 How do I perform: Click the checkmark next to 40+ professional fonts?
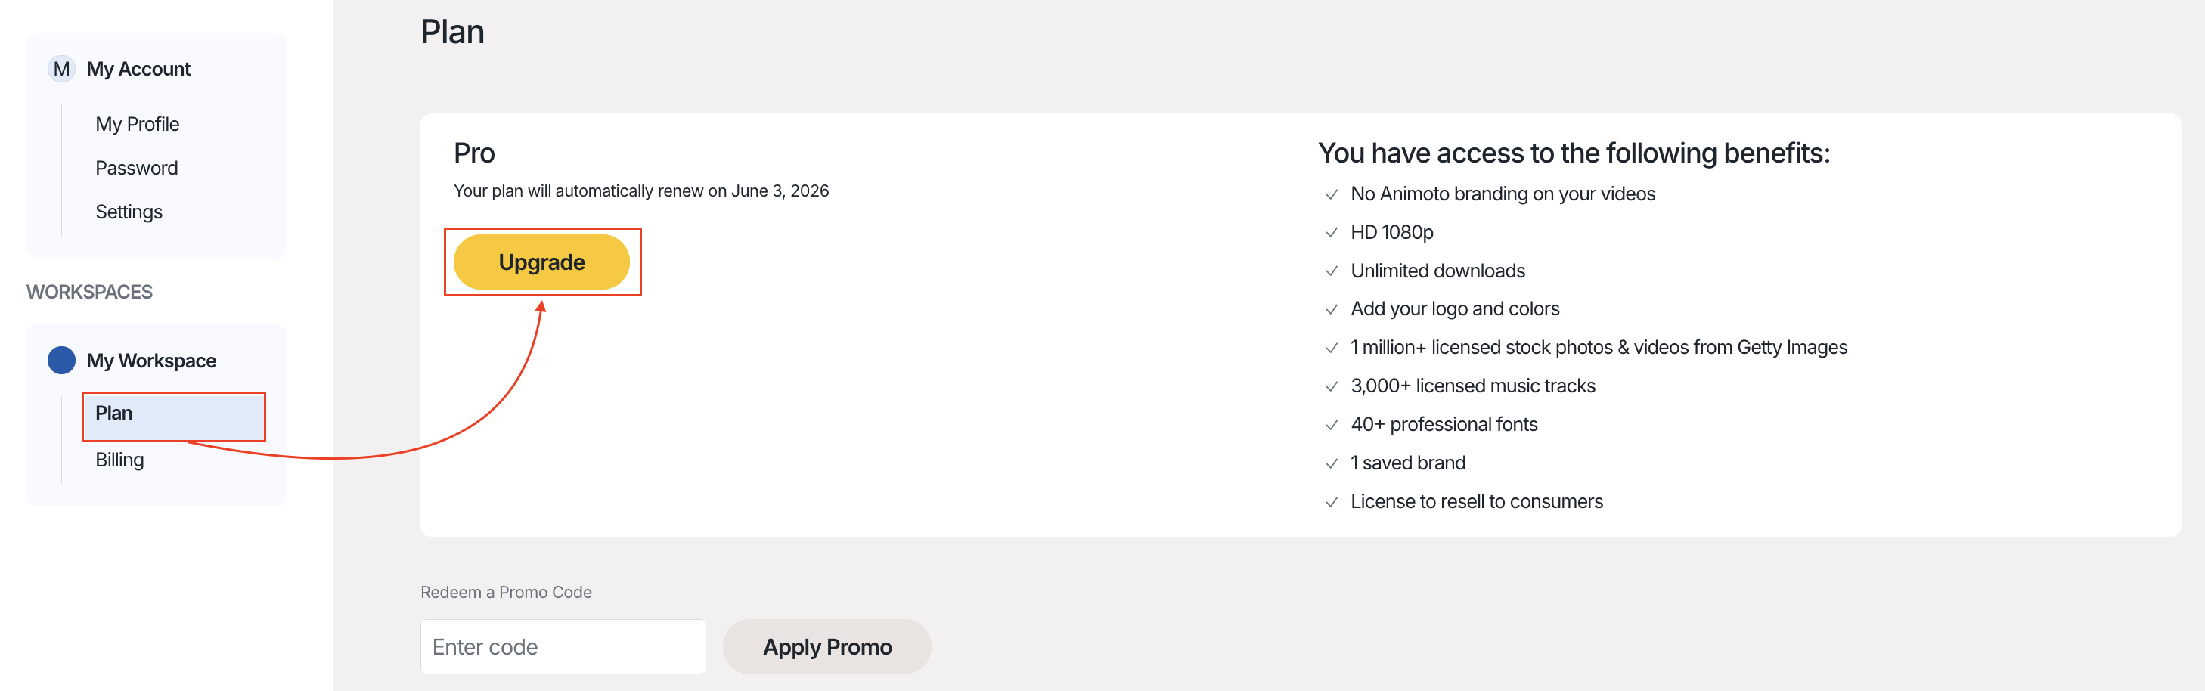click(1331, 425)
